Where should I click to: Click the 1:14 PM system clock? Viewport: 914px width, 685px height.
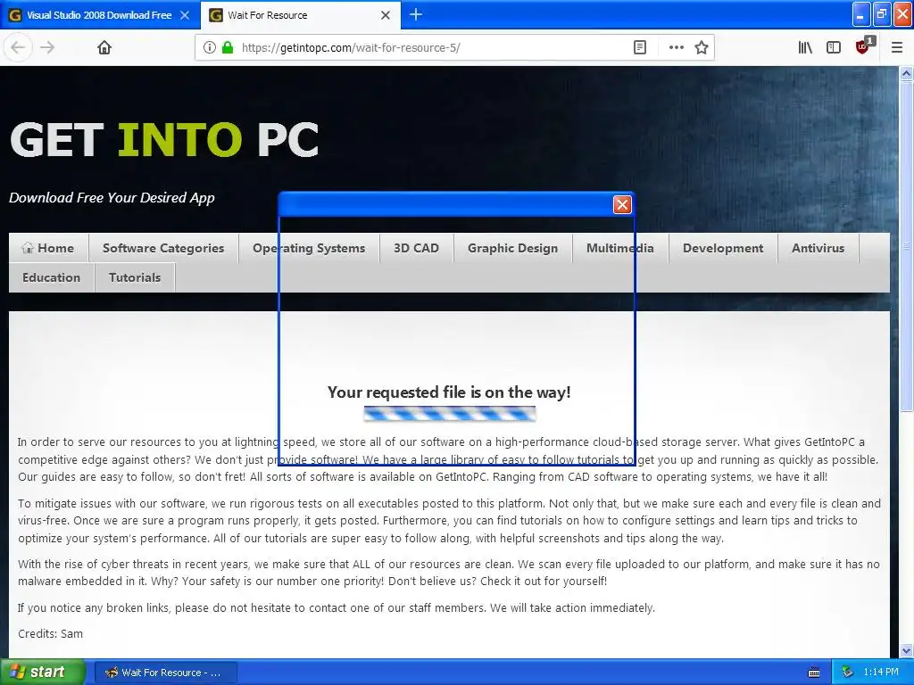[881, 673]
